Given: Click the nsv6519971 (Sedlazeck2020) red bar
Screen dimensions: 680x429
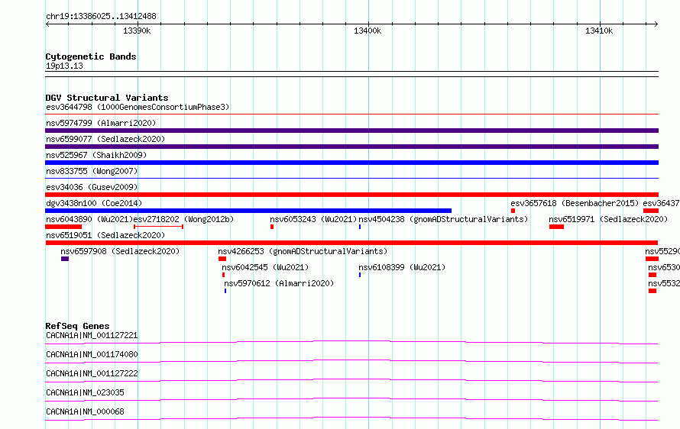Looking at the screenshot, I should (x=556, y=227).
